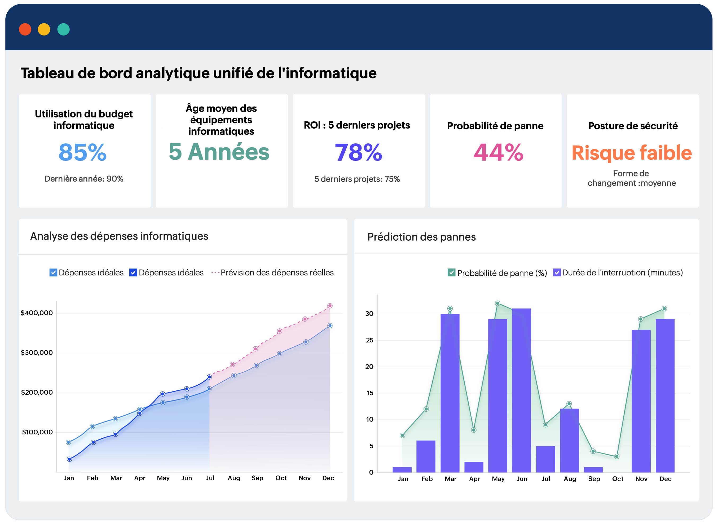
Task: Toggle the light blue Dépenses idéales checkbox
Action: tap(53, 272)
